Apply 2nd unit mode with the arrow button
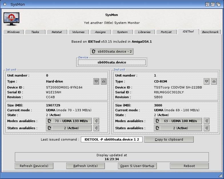 [x=207, y=121]
